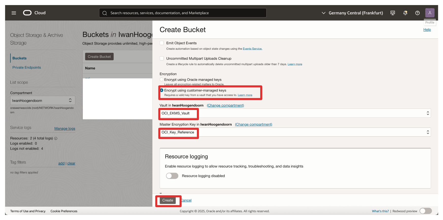Image resolution: width=443 pixels, height=220 pixels.
Task: Click the info icon beside total logs
Action: coord(56,138)
